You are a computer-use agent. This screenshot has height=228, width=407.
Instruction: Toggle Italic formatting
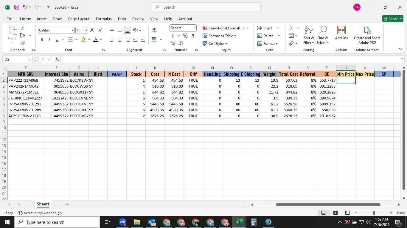point(49,40)
